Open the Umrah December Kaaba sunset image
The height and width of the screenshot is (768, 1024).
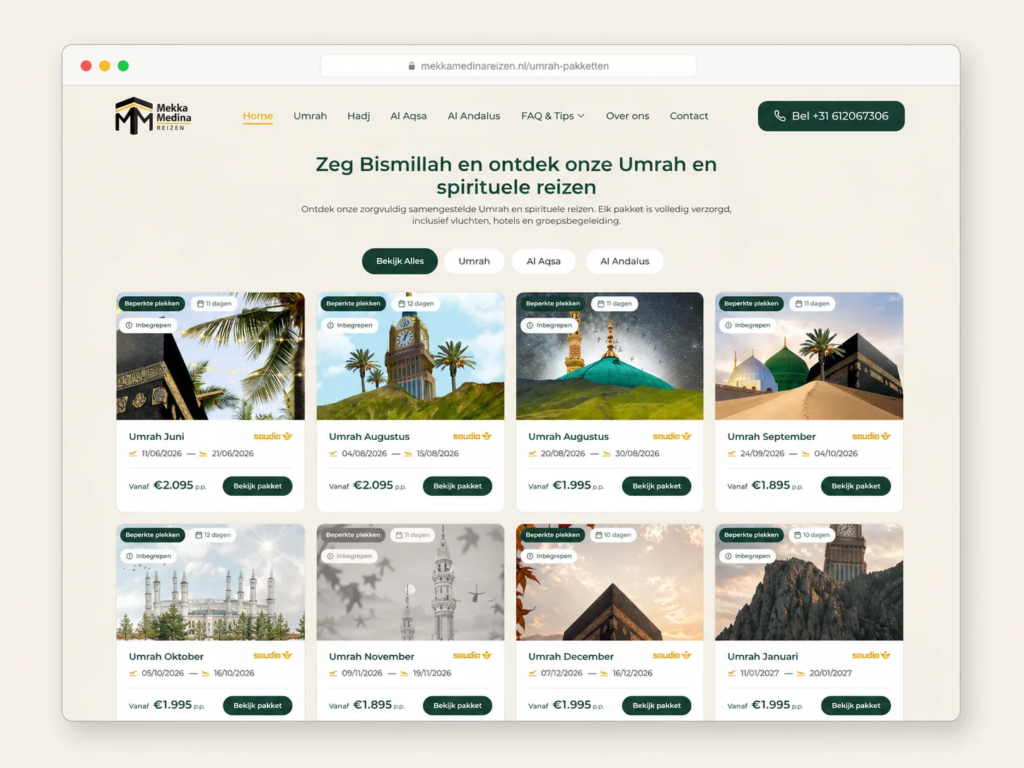pyautogui.click(x=610, y=582)
